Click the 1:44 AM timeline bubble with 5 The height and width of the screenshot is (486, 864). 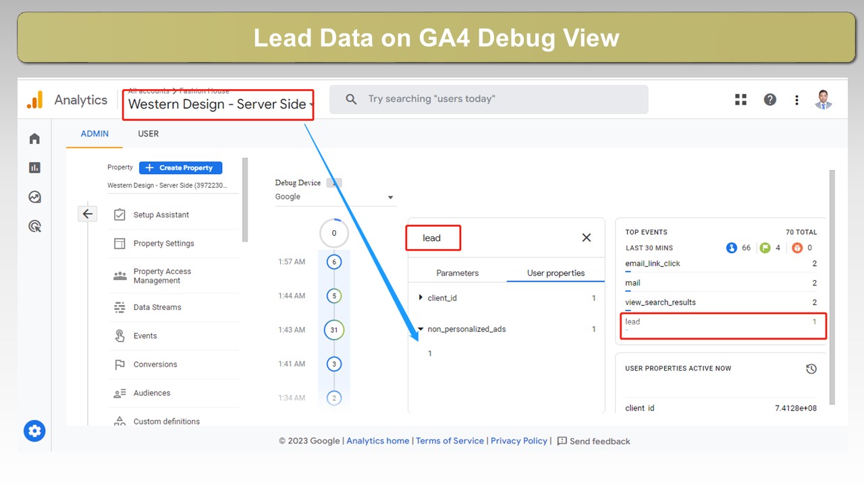pyautogui.click(x=334, y=296)
